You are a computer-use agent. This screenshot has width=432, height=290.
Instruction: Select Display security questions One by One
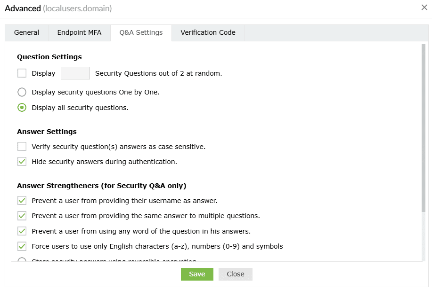pos(22,92)
